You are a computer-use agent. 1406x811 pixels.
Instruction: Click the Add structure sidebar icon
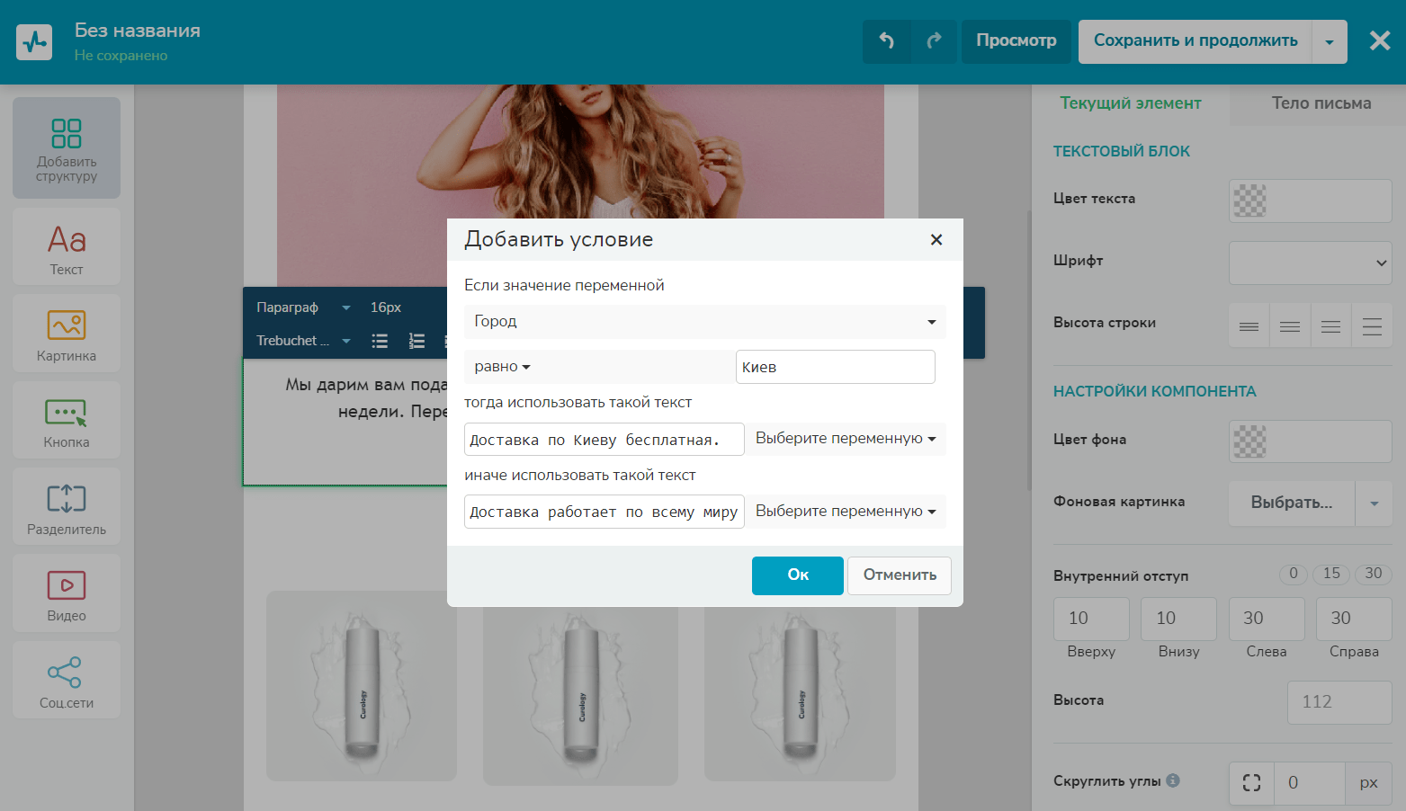click(x=67, y=148)
